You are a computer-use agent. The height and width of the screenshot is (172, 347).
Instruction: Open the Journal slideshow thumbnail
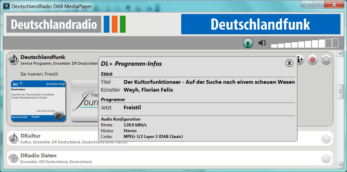click(x=85, y=101)
